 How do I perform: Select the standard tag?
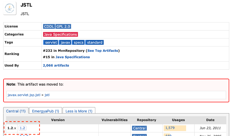pos(94,43)
